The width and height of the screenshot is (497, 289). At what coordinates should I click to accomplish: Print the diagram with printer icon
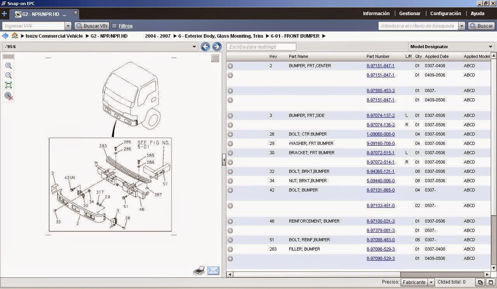coord(199,271)
